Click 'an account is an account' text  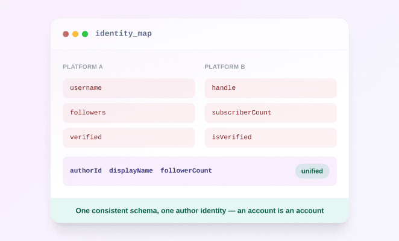[280, 211]
